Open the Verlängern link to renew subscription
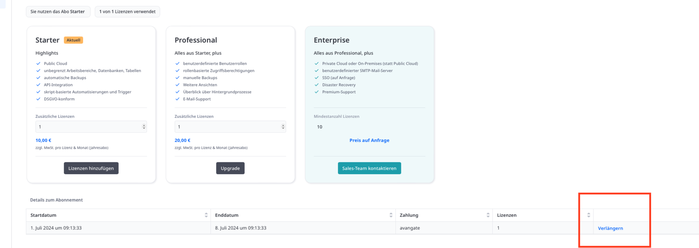Viewport: 699px width, 248px height. (x=610, y=228)
